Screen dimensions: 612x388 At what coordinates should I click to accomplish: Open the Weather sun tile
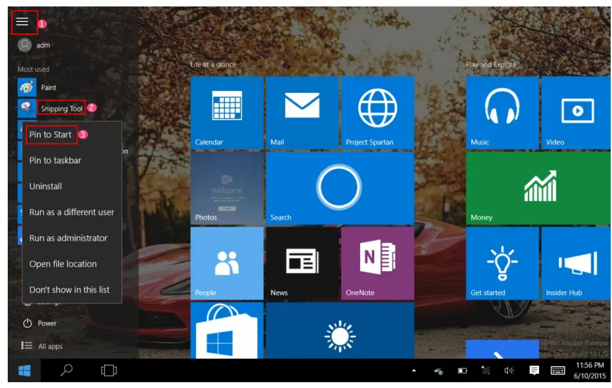(340, 331)
